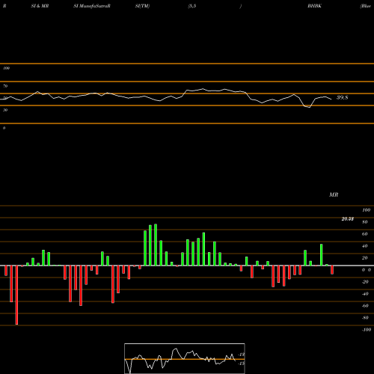Screen dimensions: 374x374
Task: Click the MR panel title
Action: tap(334, 194)
